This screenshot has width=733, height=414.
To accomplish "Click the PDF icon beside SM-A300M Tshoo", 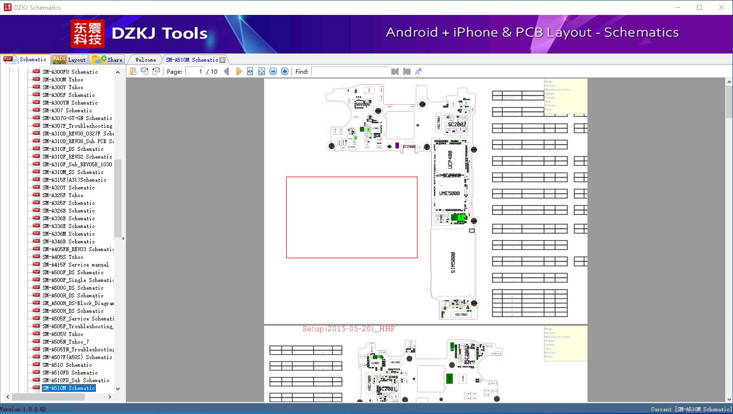I will tap(36, 80).
